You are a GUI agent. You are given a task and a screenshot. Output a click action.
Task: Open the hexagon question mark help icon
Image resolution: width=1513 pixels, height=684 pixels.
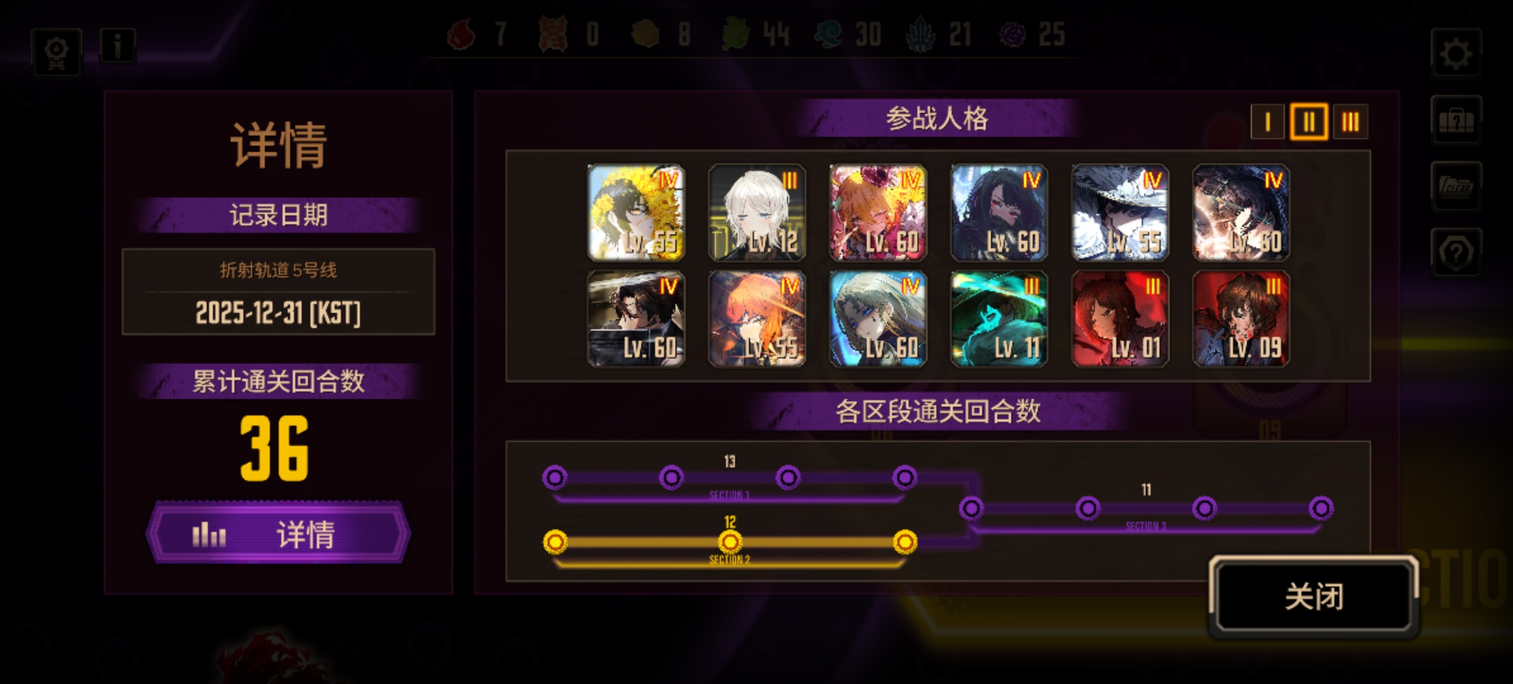[x=1455, y=253]
